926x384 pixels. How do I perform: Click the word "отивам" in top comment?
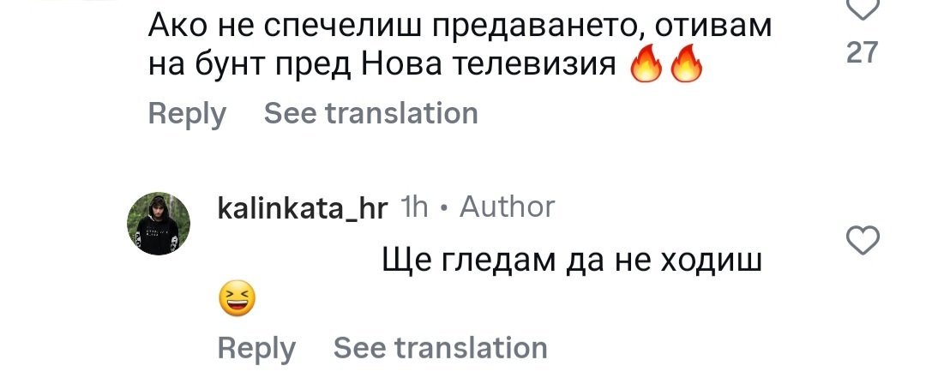(714, 27)
